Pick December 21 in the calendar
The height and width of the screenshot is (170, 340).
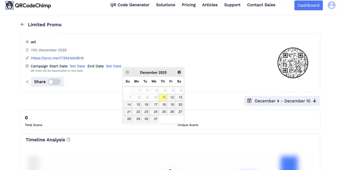coord(128,112)
